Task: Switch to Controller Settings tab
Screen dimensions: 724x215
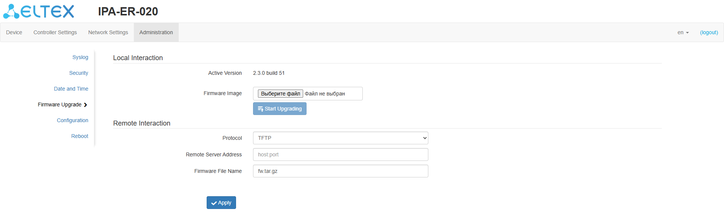Action: pos(55,33)
